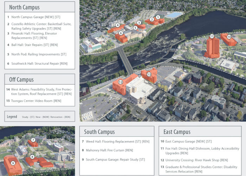Click map marker 10 on East Campus Garage

click(229, 37)
